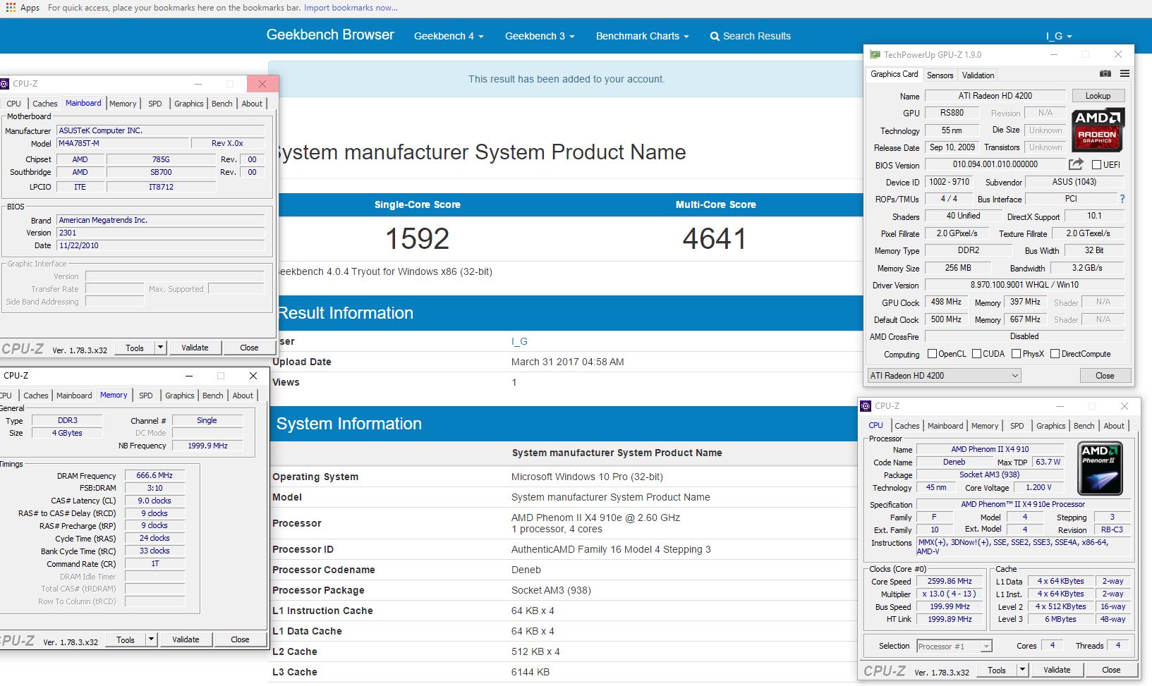Click the Close button in the GPU-Z window
Viewport: 1152px width, 686px height.
1105,376
